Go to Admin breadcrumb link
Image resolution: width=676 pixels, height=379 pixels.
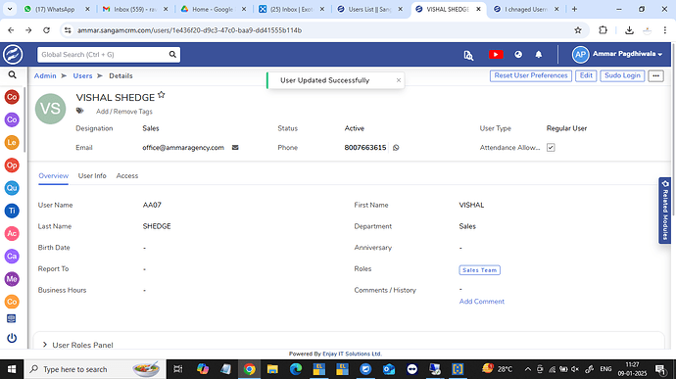pos(45,75)
